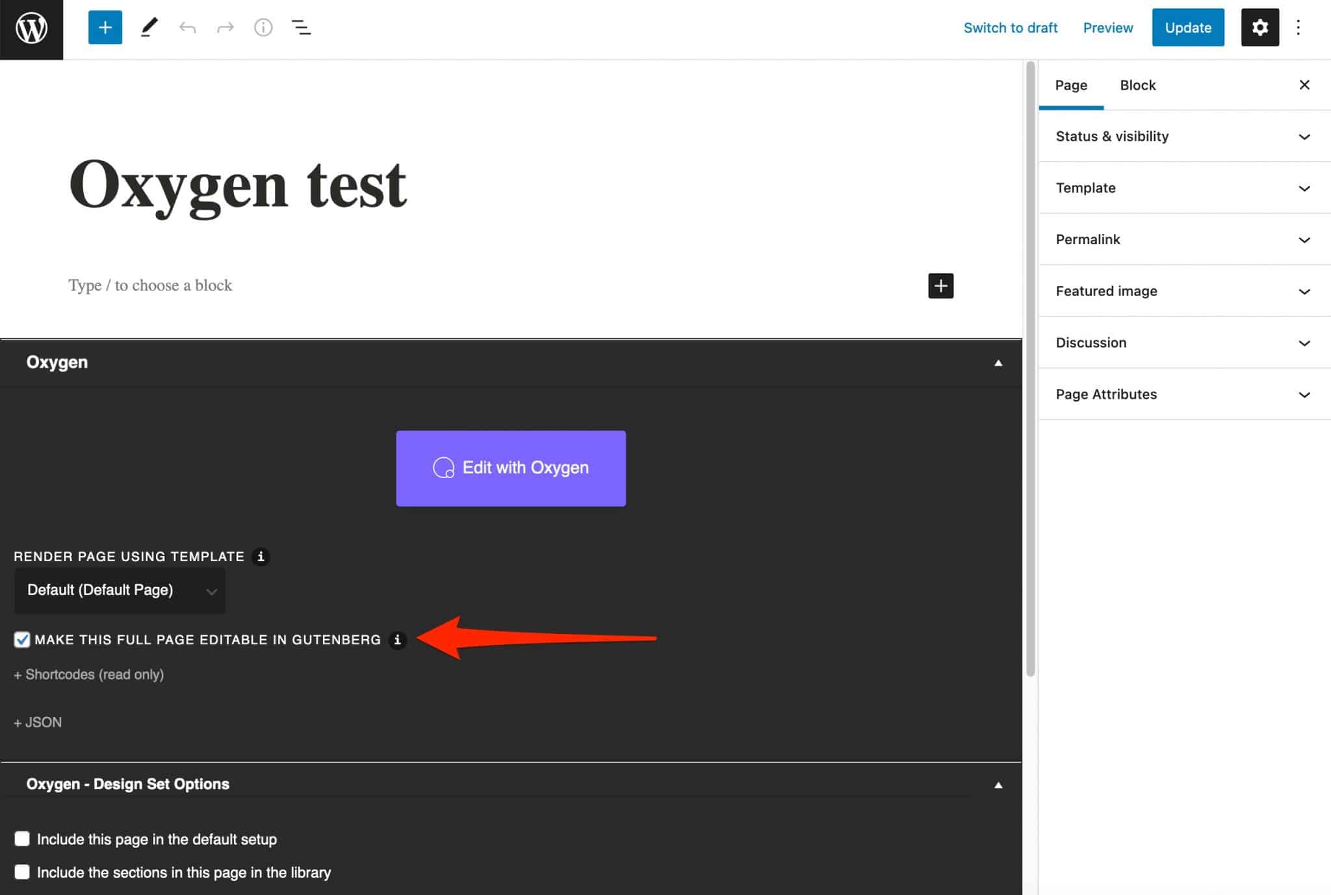Click the Edit pencil tool icon
The width and height of the screenshot is (1331, 895).
pos(148,27)
